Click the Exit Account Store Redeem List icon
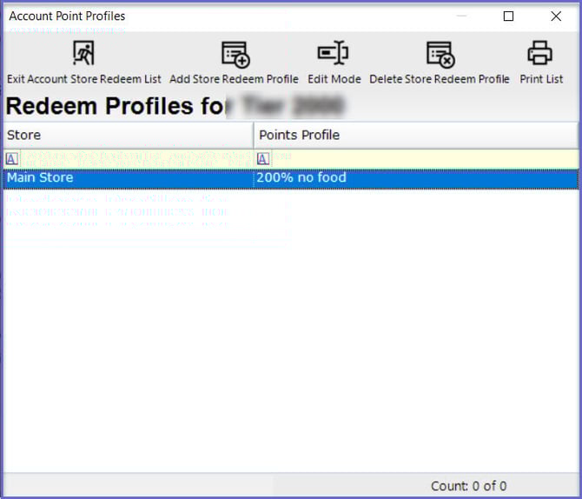The width and height of the screenshot is (582, 499). click(83, 55)
